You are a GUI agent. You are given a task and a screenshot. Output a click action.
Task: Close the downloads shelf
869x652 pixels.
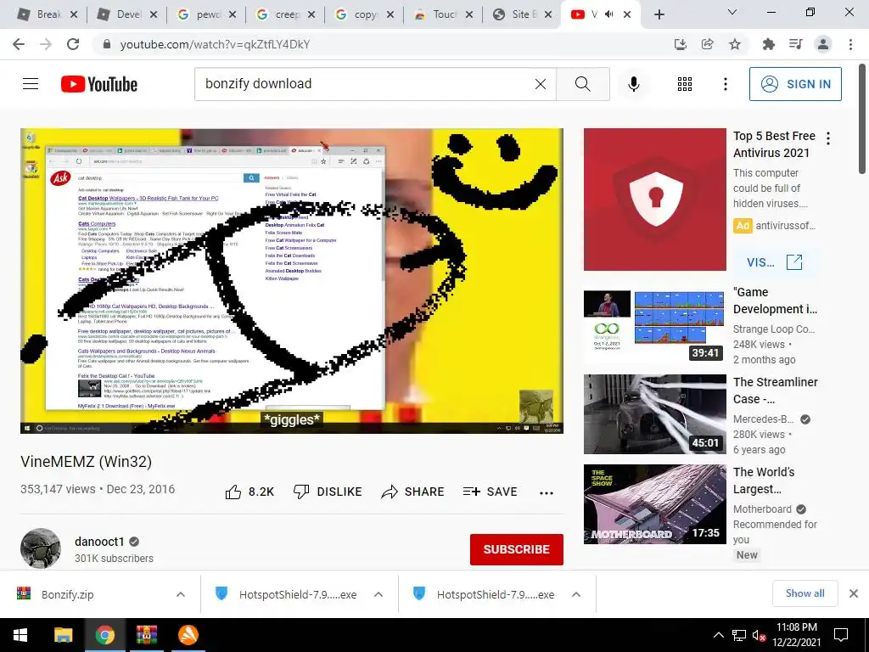tap(854, 593)
